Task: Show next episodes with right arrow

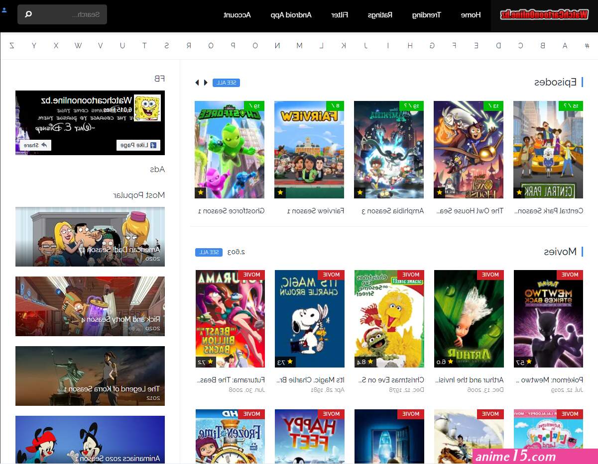Action: (206, 83)
